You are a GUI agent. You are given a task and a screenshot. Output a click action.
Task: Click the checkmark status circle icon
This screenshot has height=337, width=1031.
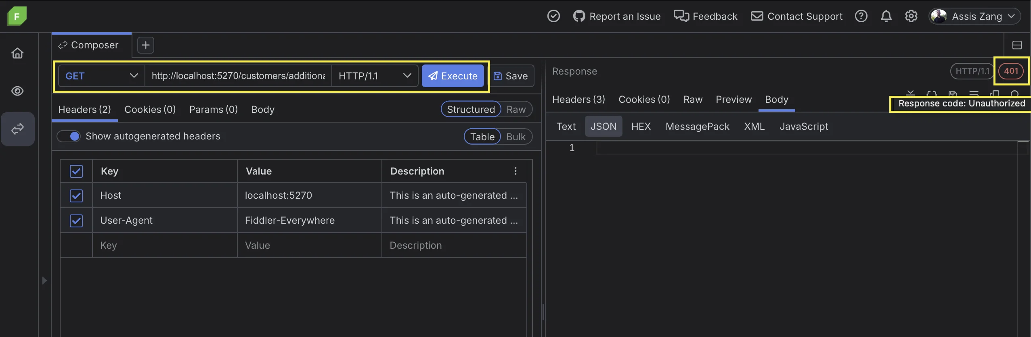(x=553, y=16)
